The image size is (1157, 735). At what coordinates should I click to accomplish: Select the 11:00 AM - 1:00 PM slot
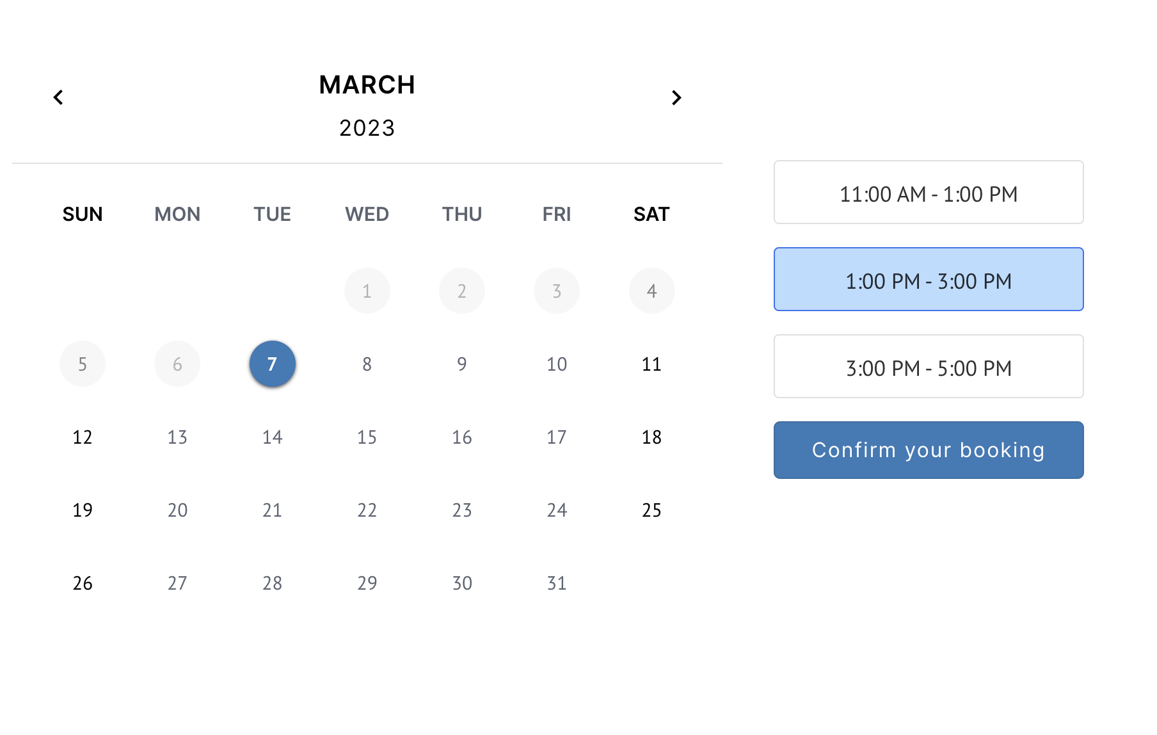[928, 193]
